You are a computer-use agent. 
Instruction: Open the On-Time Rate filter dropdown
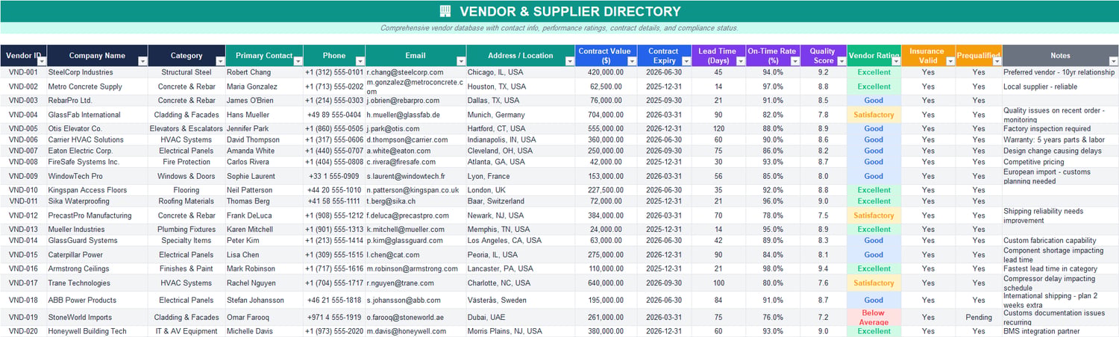(795, 62)
